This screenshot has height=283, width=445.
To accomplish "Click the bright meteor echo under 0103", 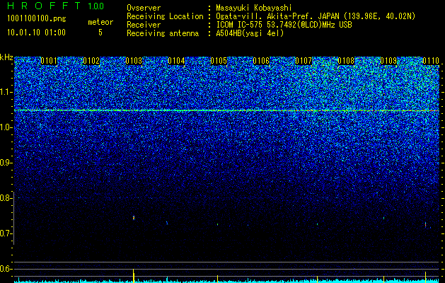I will pos(134,218).
